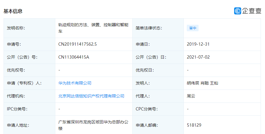265x134 pixels.
Task: Click the 基本信息 section heading
Action: pos(13,11)
